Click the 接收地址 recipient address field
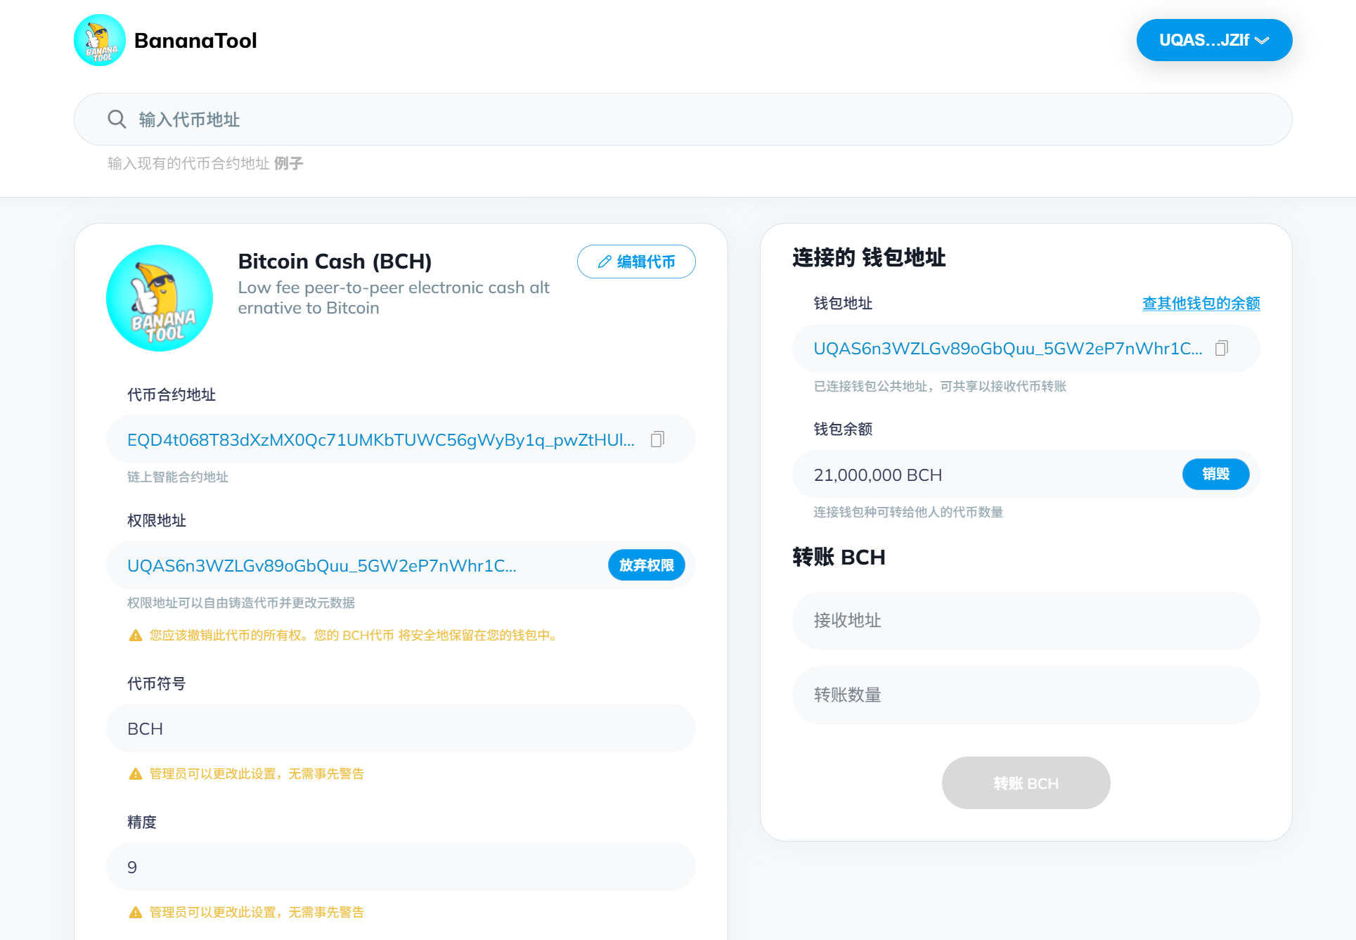Viewport: 1356px width, 940px height. coord(1026,620)
